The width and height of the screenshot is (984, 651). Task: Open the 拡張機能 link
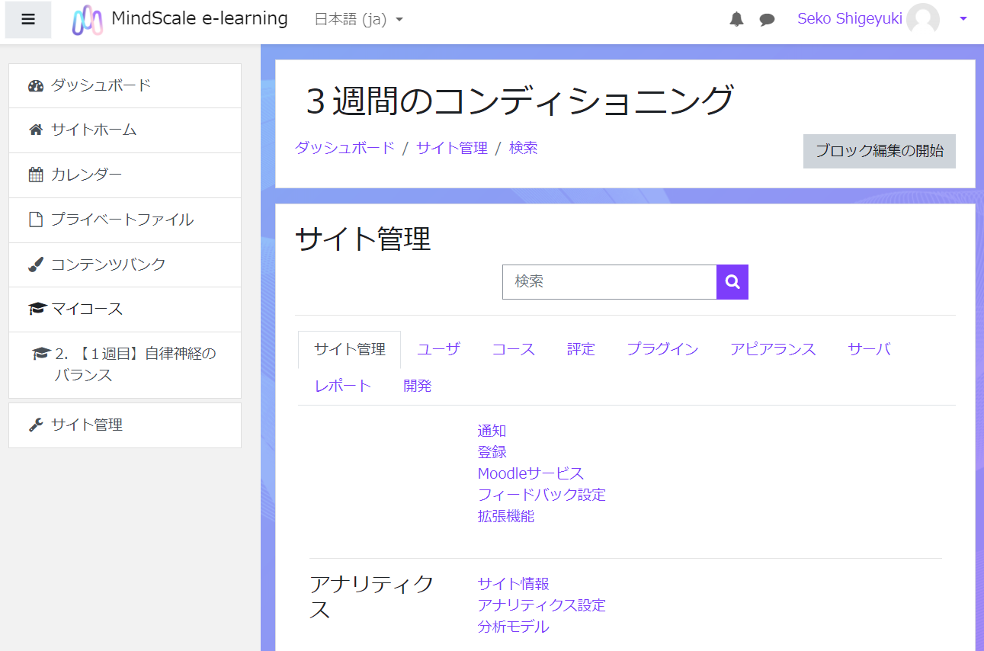pos(506,516)
